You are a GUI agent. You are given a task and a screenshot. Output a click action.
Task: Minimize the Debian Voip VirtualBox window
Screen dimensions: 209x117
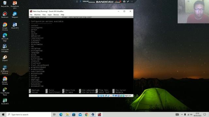(x=118, y=11)
